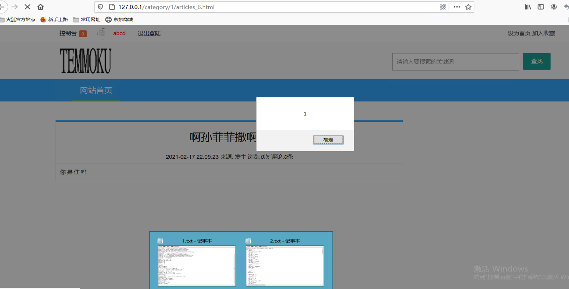Open the 控制台 link

click(x=68, y=33)
